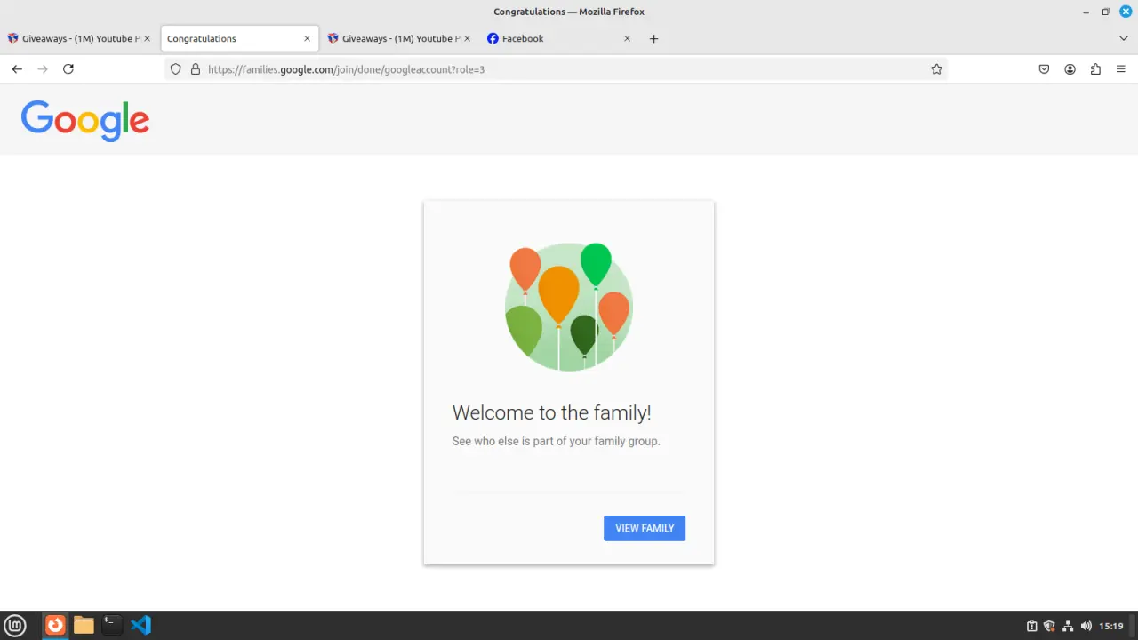Select the Congratulations tab
This screenshot has width=1138, height=640.
(239, 39)
